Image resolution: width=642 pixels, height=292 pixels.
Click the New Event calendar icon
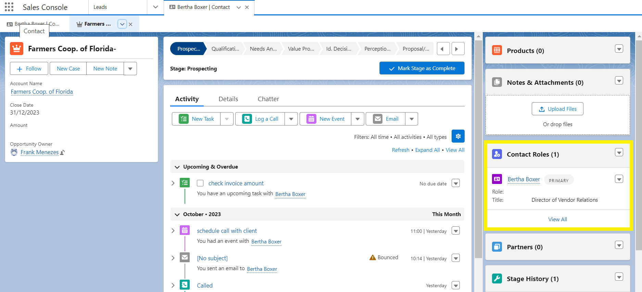pos(311,119)
